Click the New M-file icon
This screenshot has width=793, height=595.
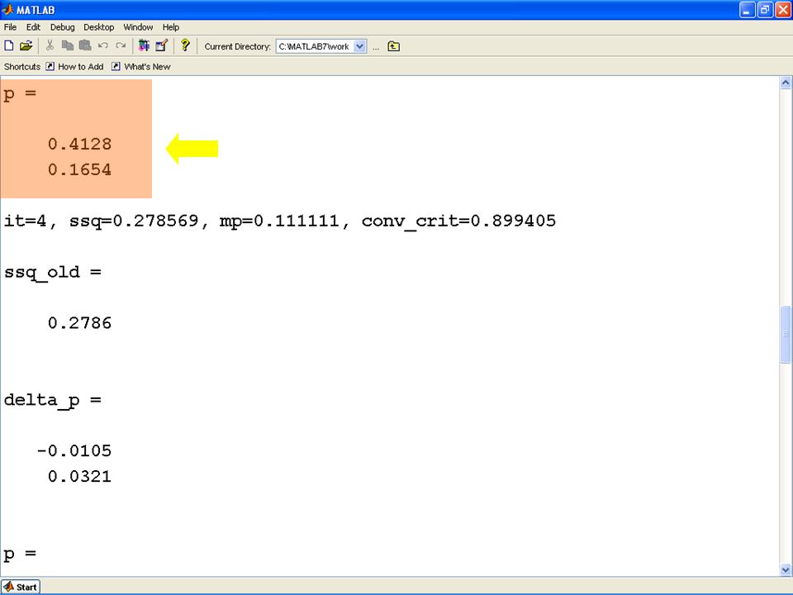9,45
